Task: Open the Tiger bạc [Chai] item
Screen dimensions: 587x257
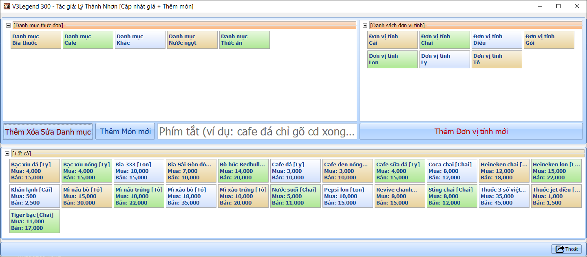Action: [35, 221]
